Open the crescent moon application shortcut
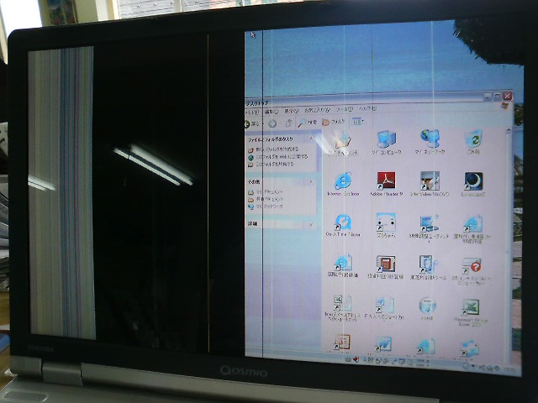 tap(473, 181)
